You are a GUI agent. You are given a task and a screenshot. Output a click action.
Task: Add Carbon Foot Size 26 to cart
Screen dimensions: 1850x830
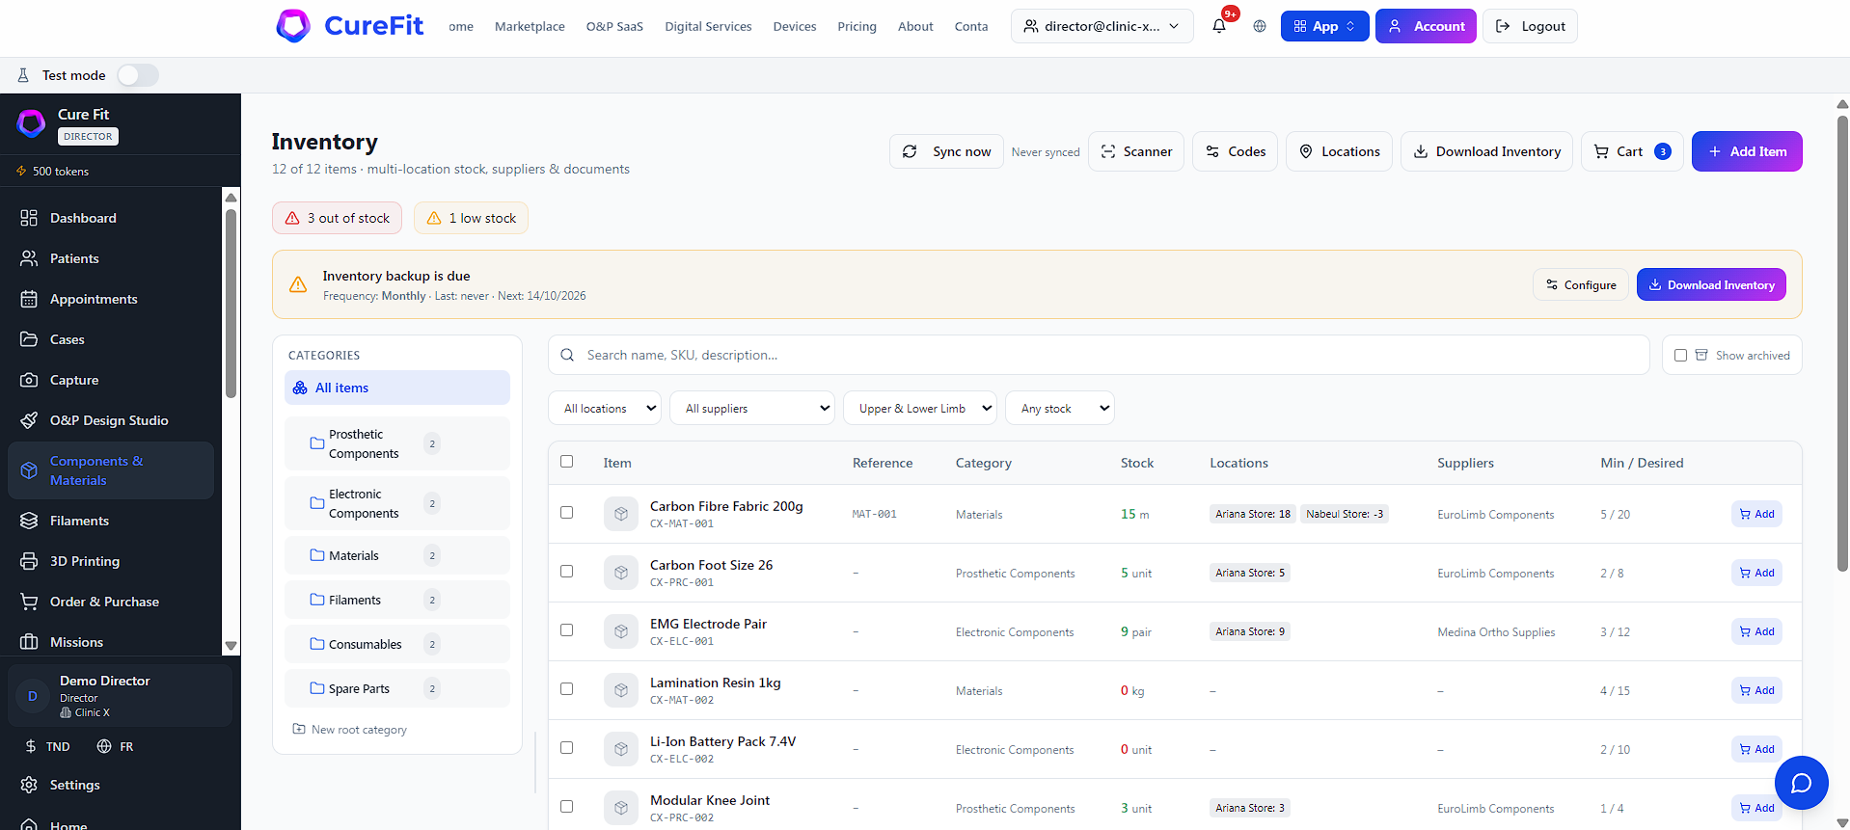[1756, 573]
